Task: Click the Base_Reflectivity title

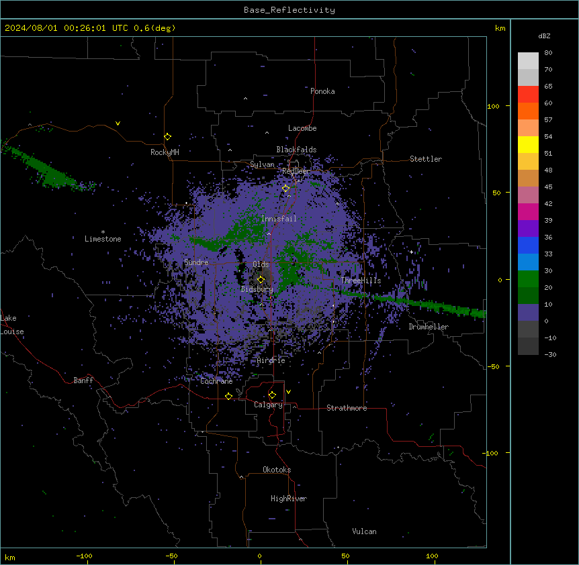Action: (x=289, y=10)
